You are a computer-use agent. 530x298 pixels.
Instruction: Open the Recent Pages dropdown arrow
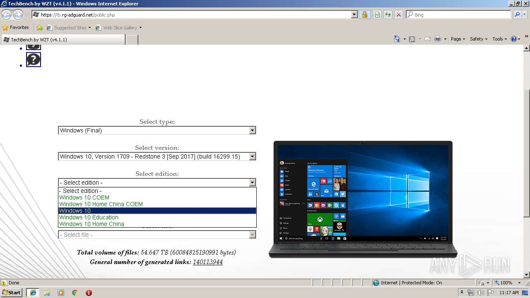27,14
